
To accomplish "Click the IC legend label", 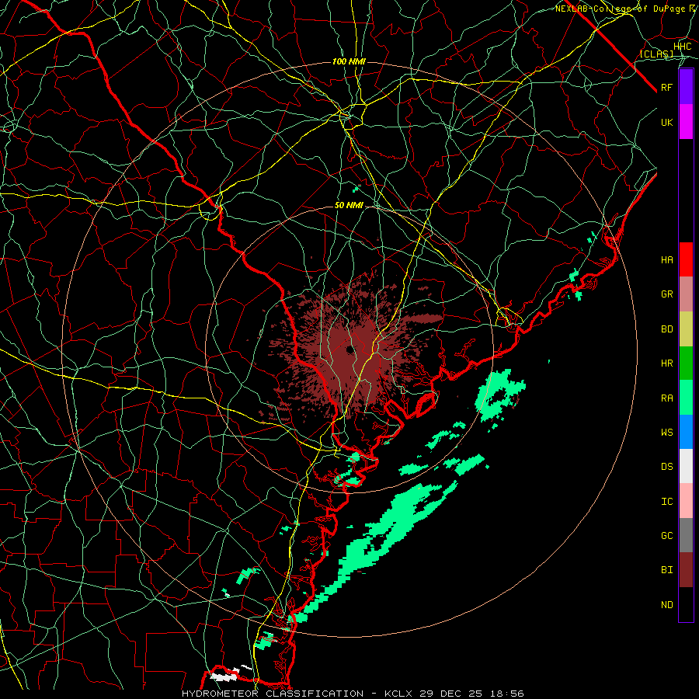I will (x=667, y=502).
